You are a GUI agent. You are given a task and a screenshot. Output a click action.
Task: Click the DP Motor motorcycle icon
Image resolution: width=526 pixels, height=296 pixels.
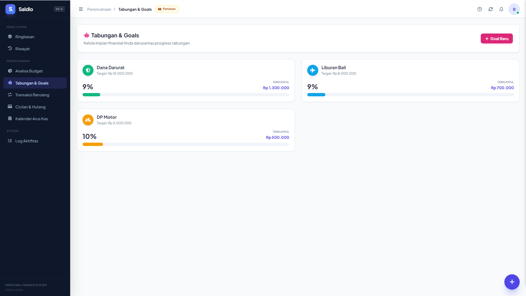click(88, 120)
